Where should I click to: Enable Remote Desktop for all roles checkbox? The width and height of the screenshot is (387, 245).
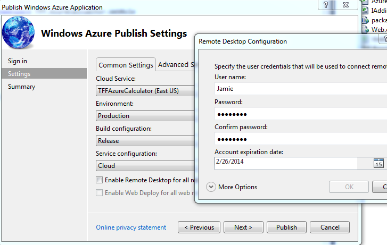(99, 180)
